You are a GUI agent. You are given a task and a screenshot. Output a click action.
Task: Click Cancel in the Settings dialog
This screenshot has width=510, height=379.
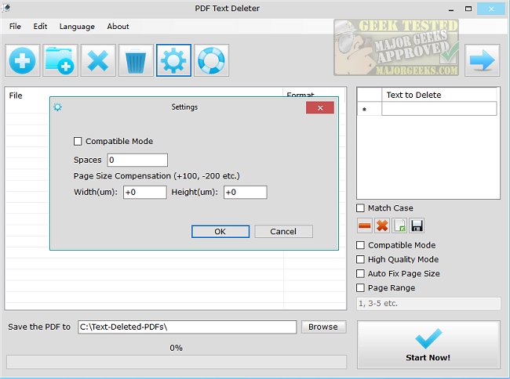(x=283, y=231)
